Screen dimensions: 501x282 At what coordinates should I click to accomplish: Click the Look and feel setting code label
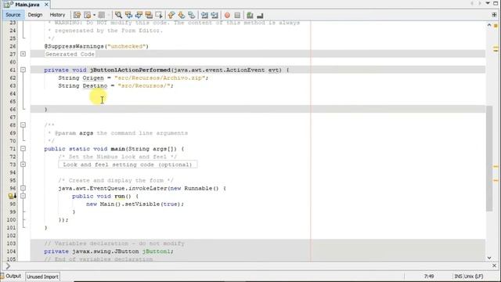click(128, 164)
